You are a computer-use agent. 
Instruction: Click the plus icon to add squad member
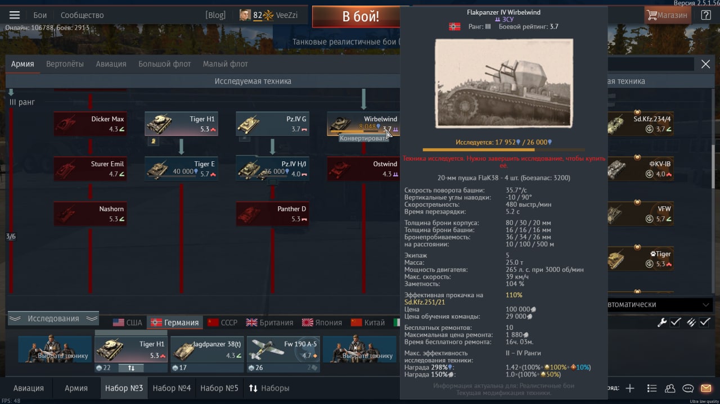click(x=630, y=388)
